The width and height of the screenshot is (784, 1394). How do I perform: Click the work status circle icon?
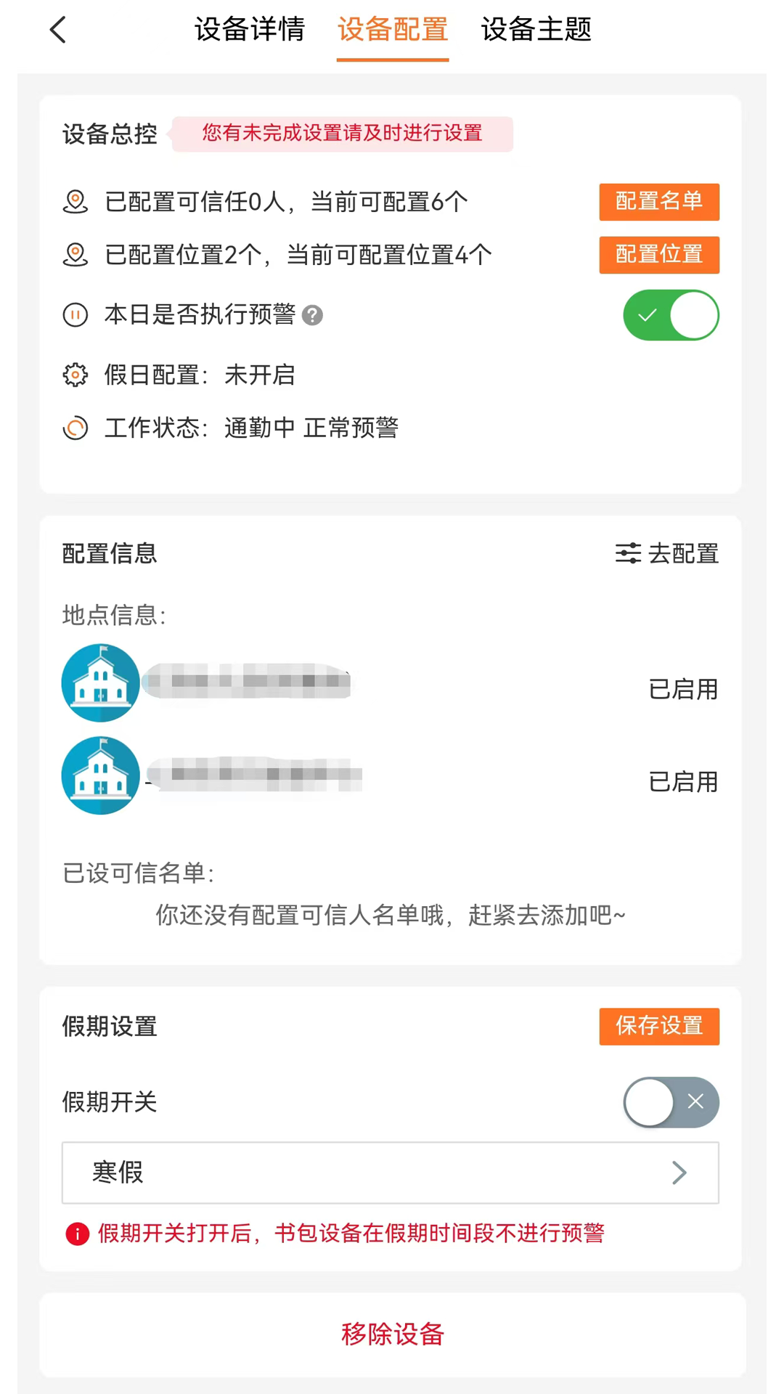tap(75, 428)
